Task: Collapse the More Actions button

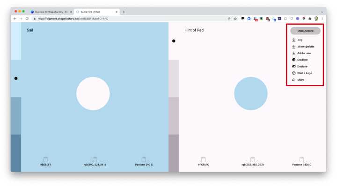Action: (305, 31)
